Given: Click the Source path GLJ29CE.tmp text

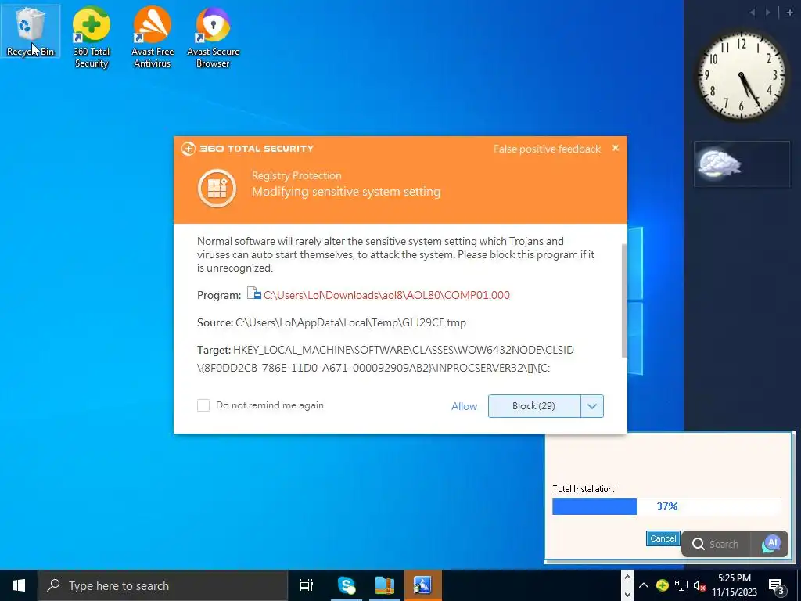Looking at the screenshot, I should pos(350,322).
